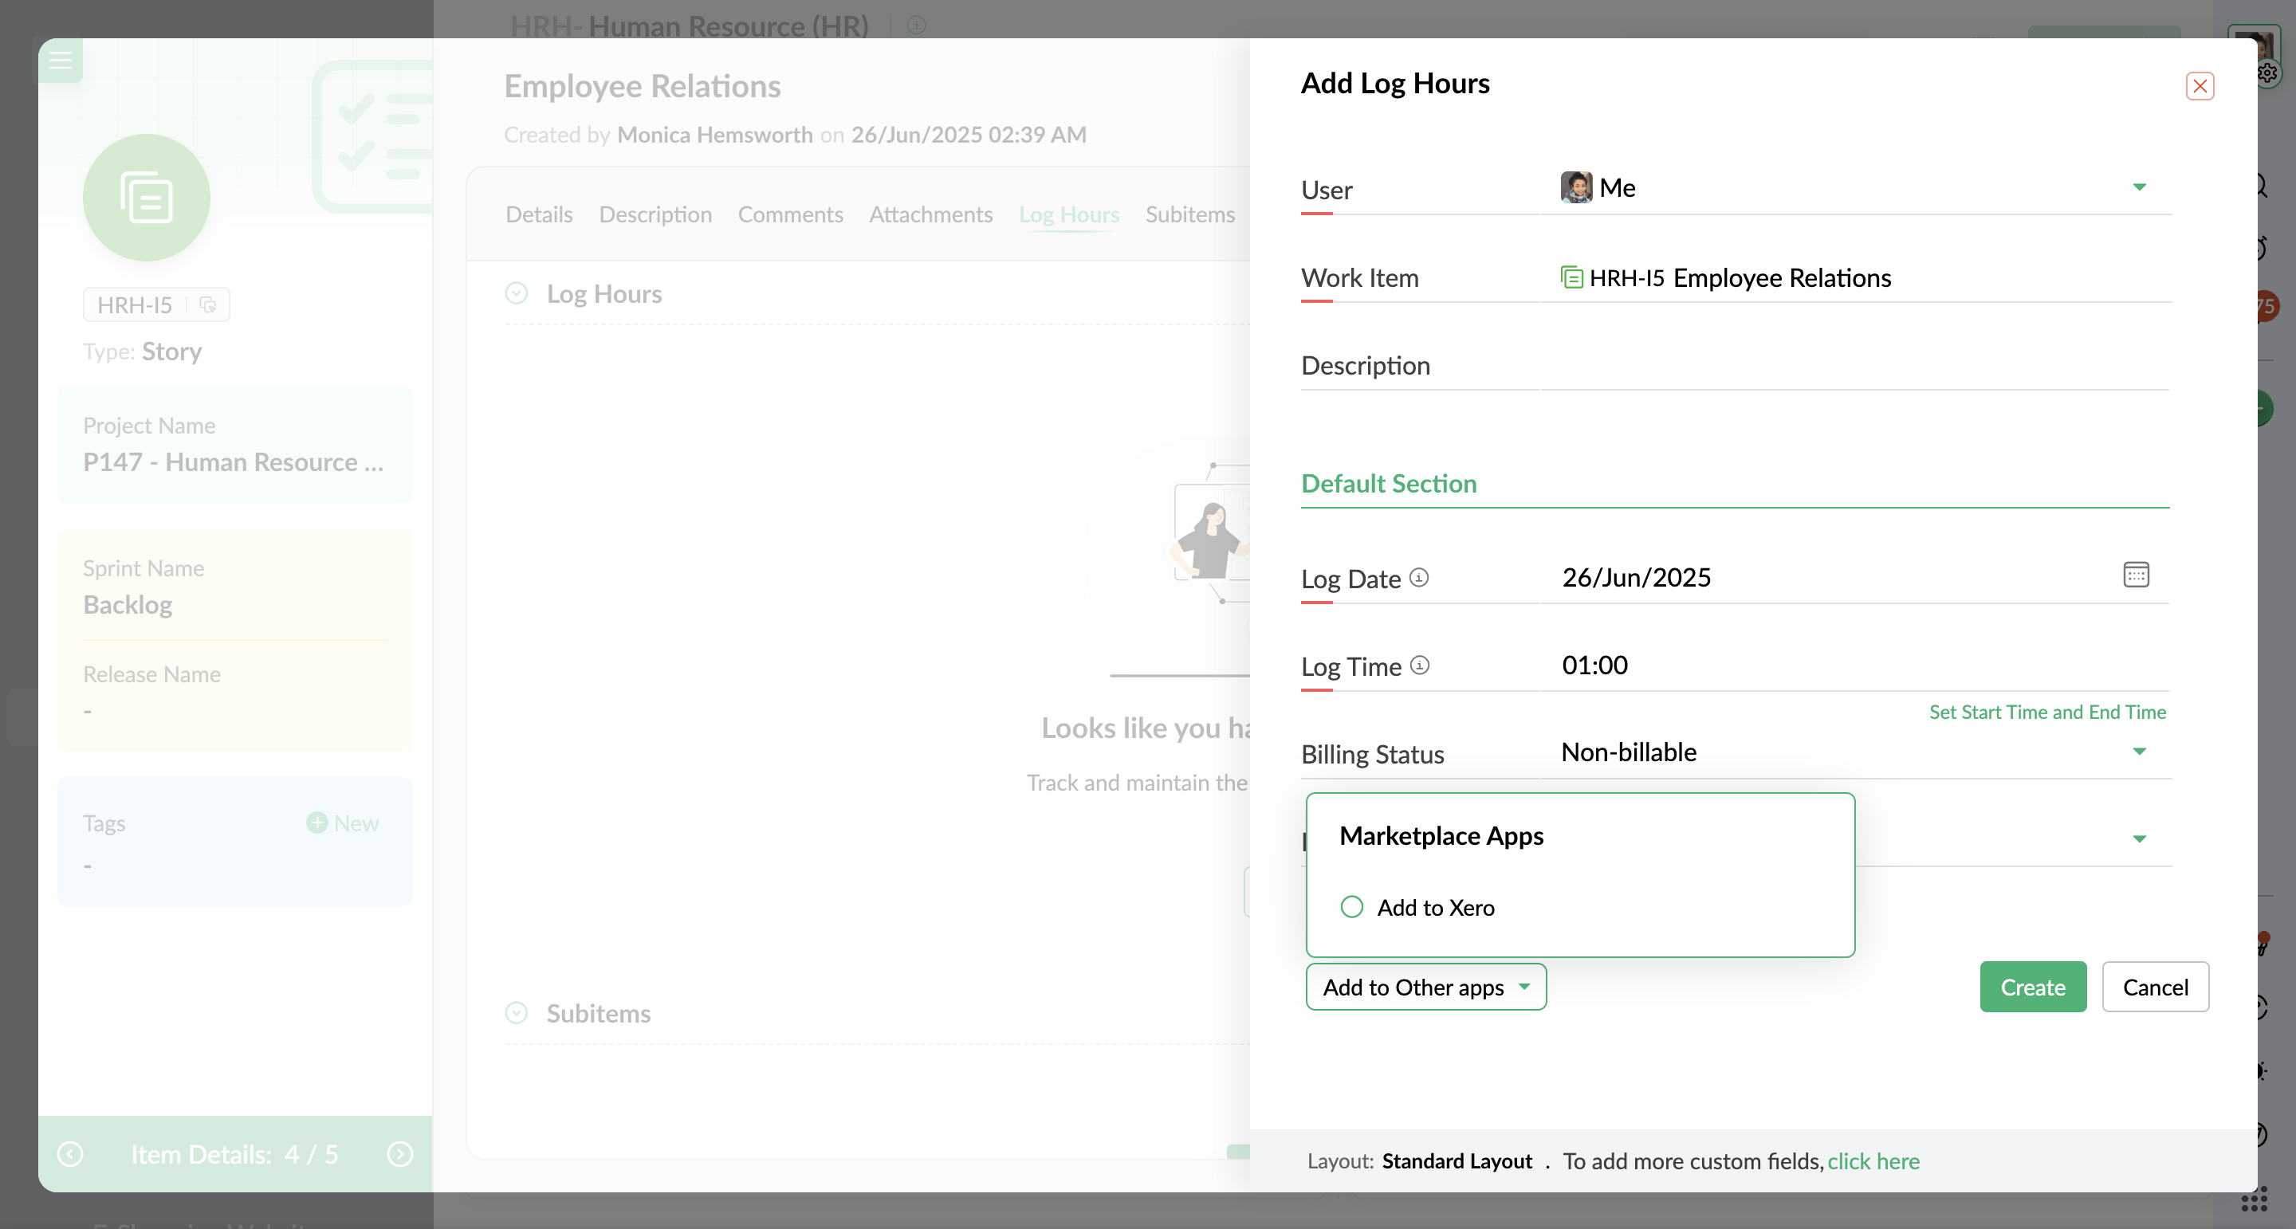The image size is (2296, 1229).
Task: Click the Release Name field value
Action: click(x=88, y=710)
